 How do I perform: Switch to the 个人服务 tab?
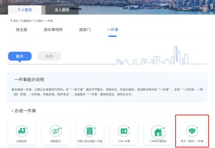pos(24,10)
